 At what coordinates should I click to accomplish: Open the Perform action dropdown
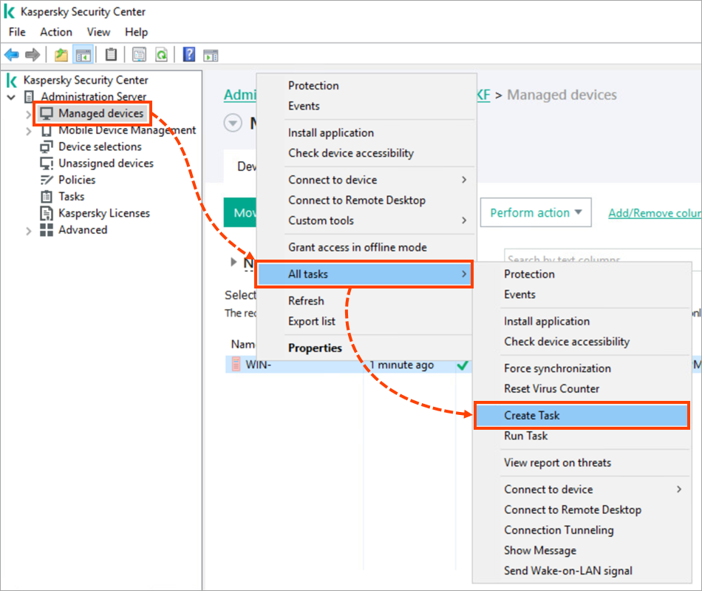pyautogui.click(x=535, y=212)
